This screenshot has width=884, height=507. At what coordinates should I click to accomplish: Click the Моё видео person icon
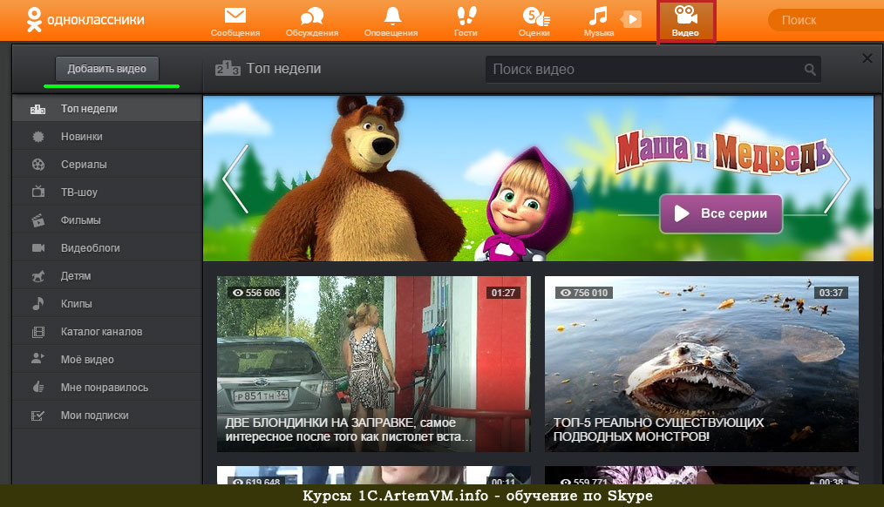37,359
